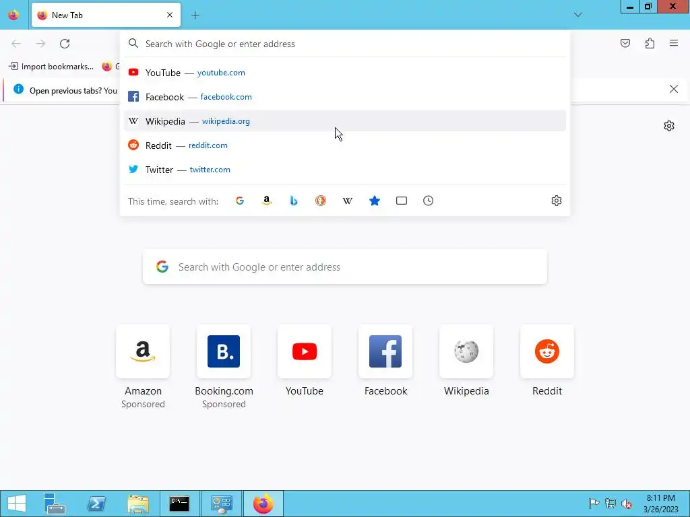This screenshot has height=517, width=690.
Task: Switch to Command Prompt taskbar window
Action: click(x=179, y=504)
